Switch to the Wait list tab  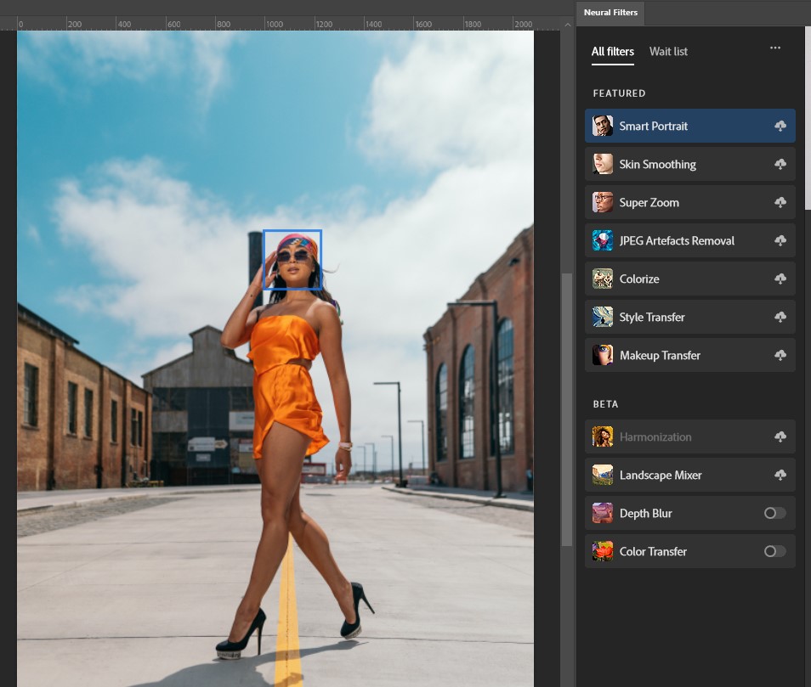pos(668,52)
